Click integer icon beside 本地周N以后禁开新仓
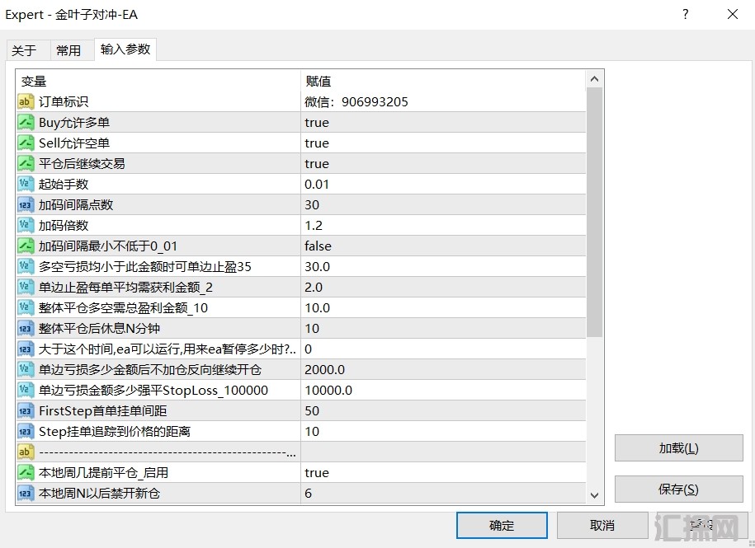 tap(26, 493)
